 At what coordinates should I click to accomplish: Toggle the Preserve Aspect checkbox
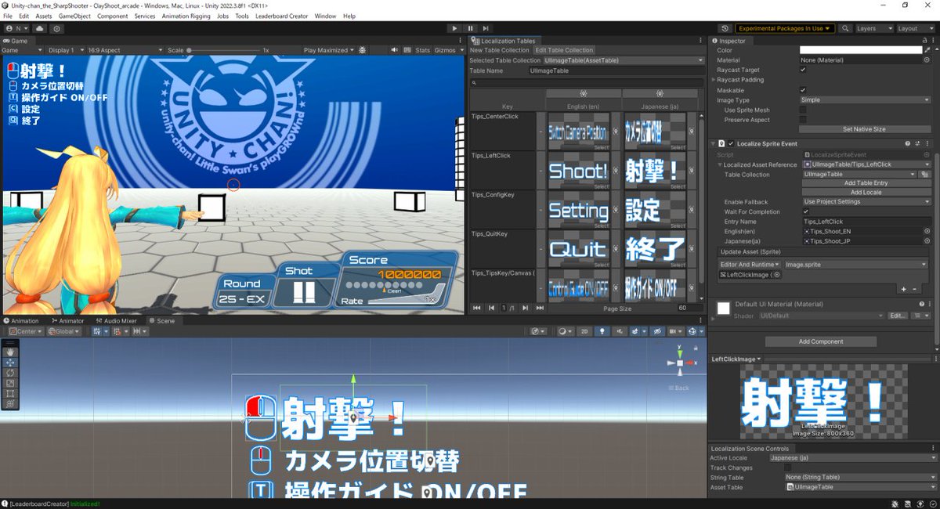click(x=803, y=120)
